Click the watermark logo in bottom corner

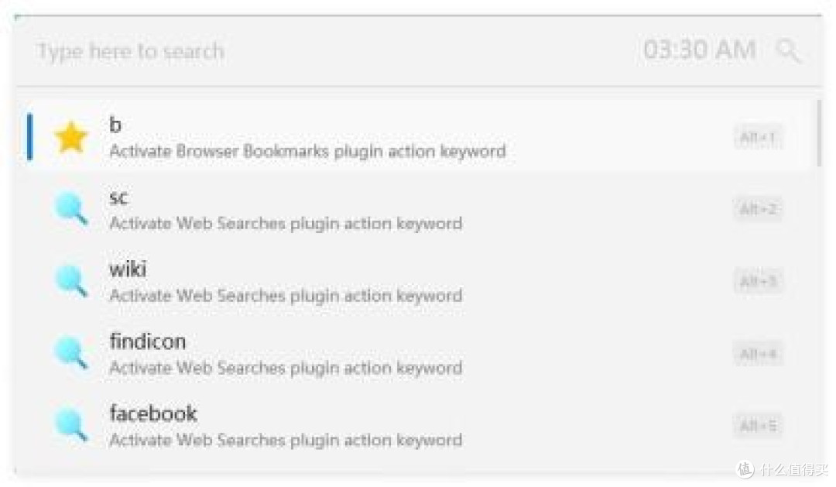point(745,469)
